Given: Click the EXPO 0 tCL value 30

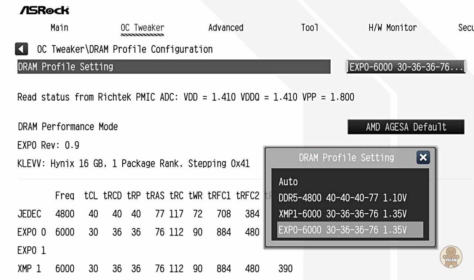Looking at the screenshot, I should [93, 232].
